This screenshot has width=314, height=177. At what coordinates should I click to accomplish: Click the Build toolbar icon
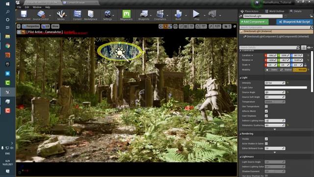pos(178,15)
